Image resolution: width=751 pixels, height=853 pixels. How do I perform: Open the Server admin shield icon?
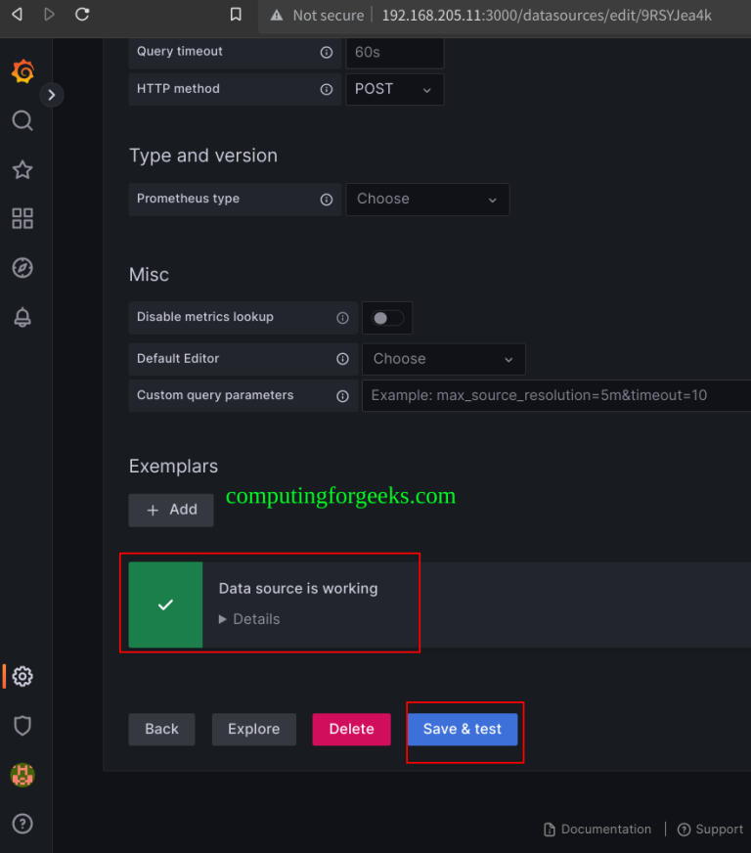(x=22, y=725)
